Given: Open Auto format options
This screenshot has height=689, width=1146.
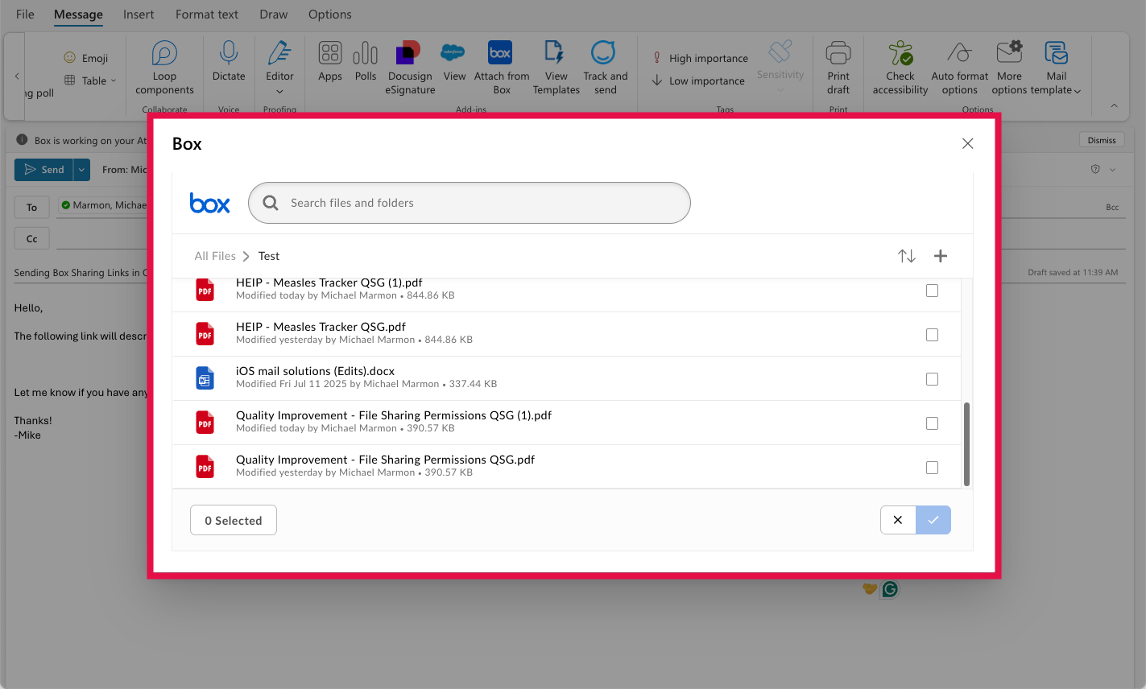Looking at the screenshot, I should [x=959, y=68].
